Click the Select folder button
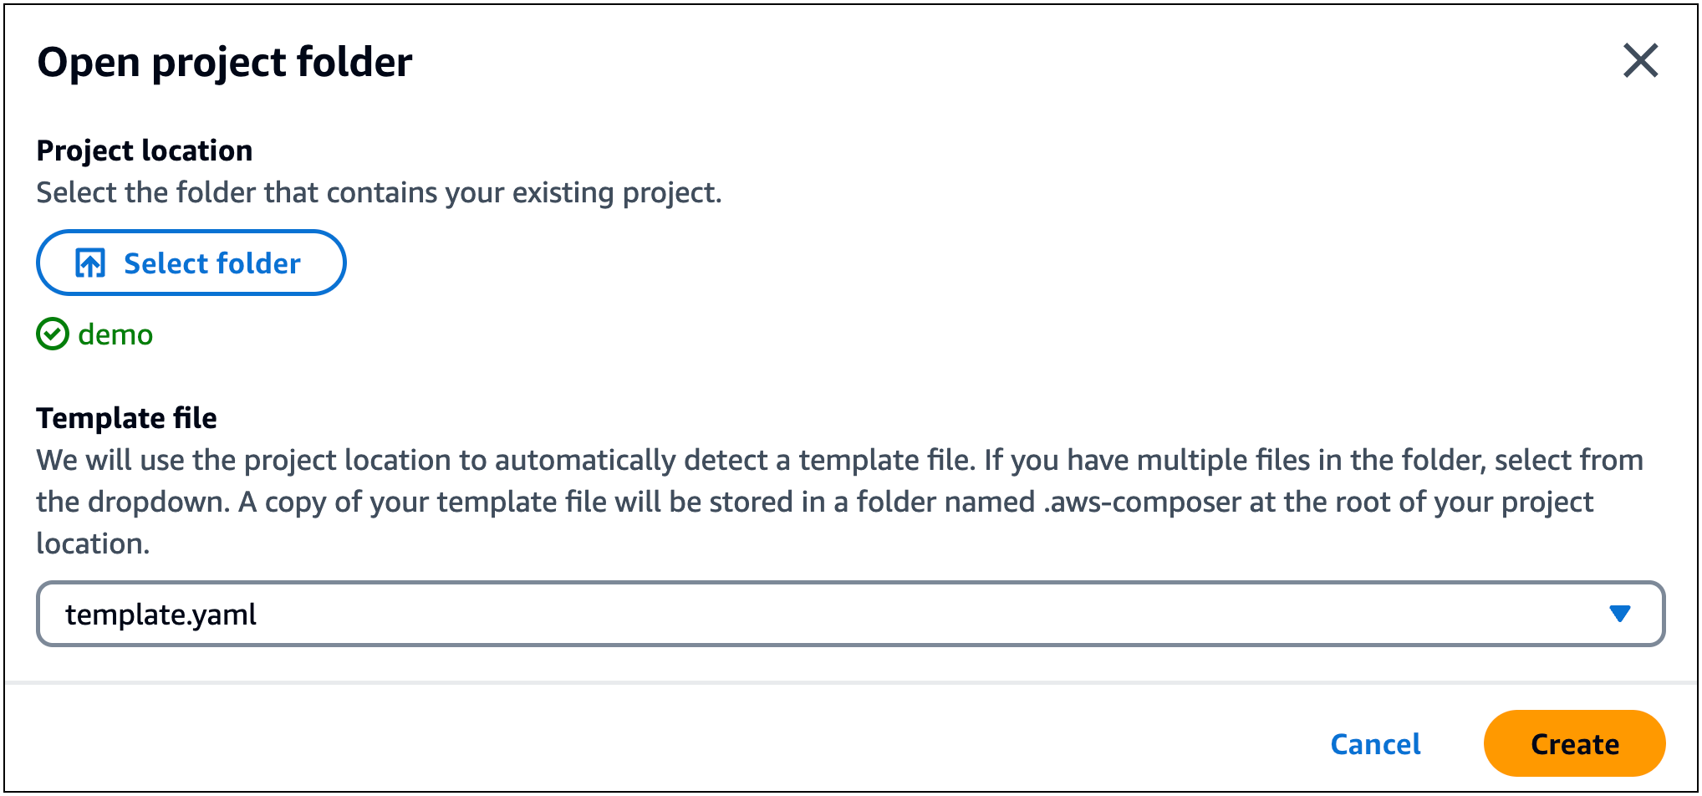The image size is (1702, 796). tap(191, 263)
